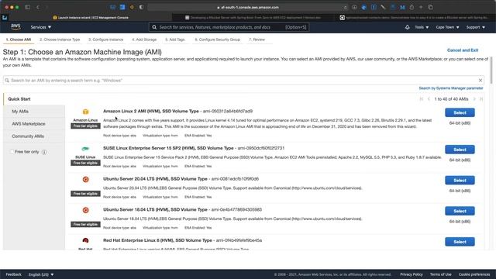Switch to 3. Configure Instance step

pos(105,40)
